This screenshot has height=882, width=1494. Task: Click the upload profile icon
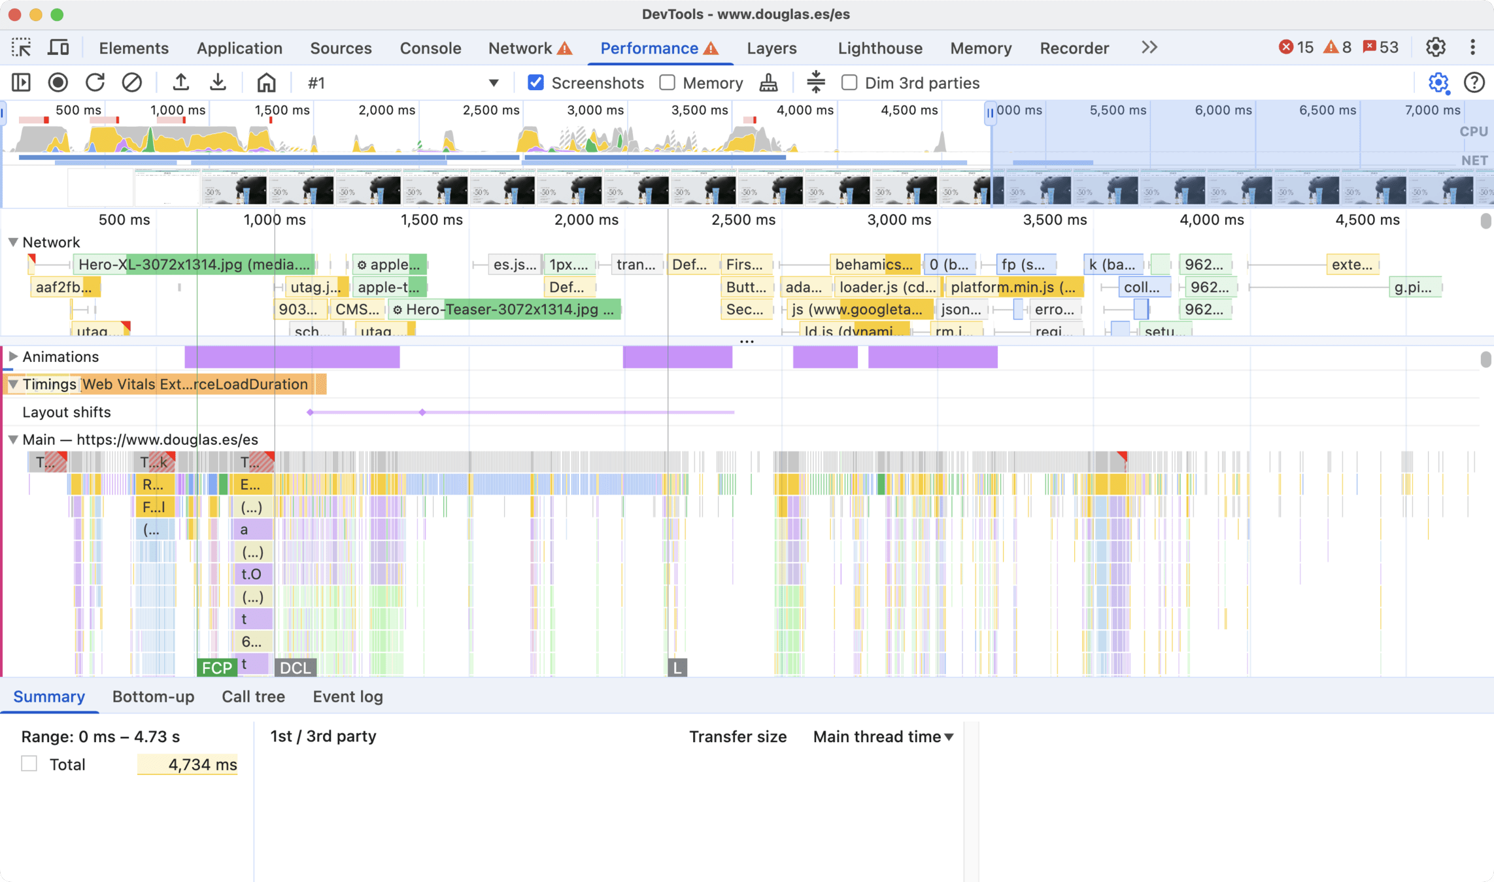tap(180, 83)
